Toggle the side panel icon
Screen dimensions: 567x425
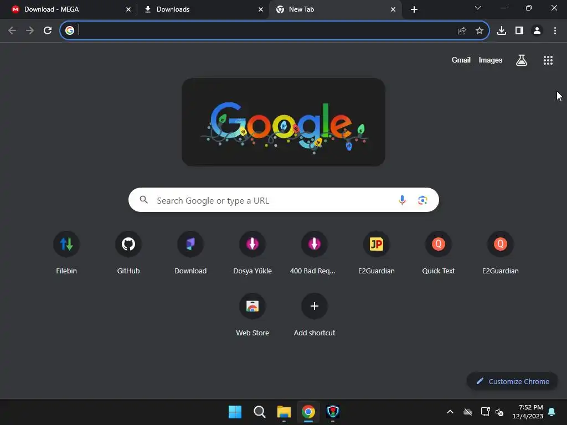click(519, 31)
